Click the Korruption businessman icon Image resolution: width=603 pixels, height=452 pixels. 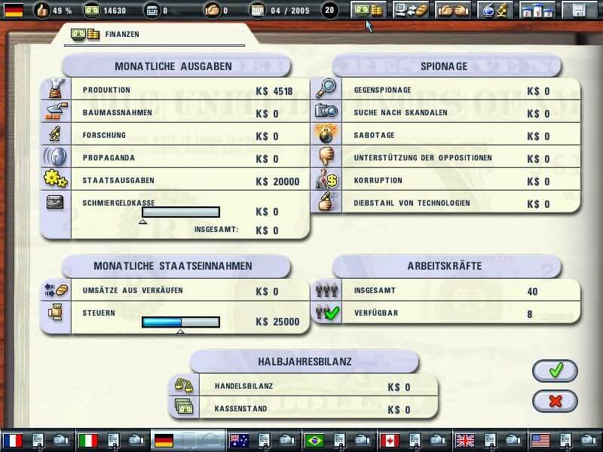pyautogui.click(x=326, y=179)
